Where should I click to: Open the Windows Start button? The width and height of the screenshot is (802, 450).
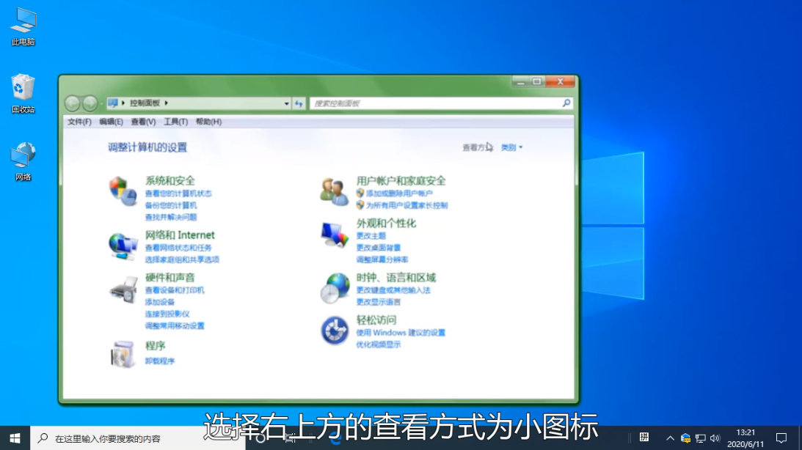tap(15, 438)
